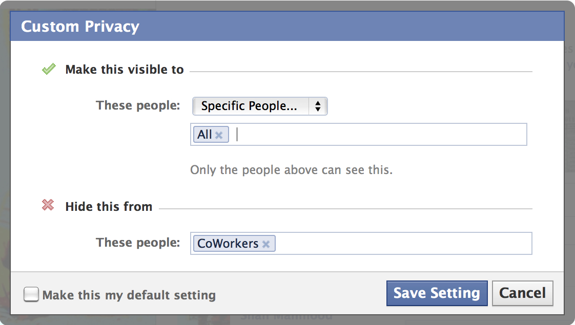Screen dimensions: 575x325
Task: Select the CoWorkers token
Action: tap(228, 244)
